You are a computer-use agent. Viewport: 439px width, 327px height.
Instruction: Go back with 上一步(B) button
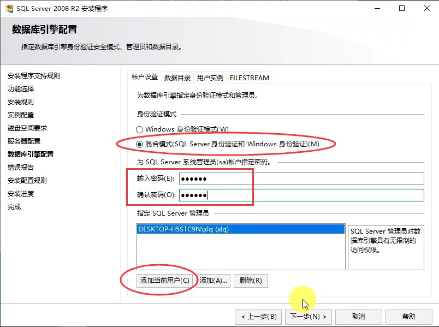pyautogui.click(x=259, y=317)
